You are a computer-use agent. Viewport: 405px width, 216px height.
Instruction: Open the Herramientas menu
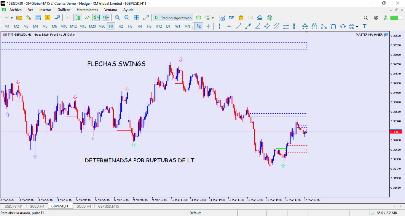coord(87,10)
